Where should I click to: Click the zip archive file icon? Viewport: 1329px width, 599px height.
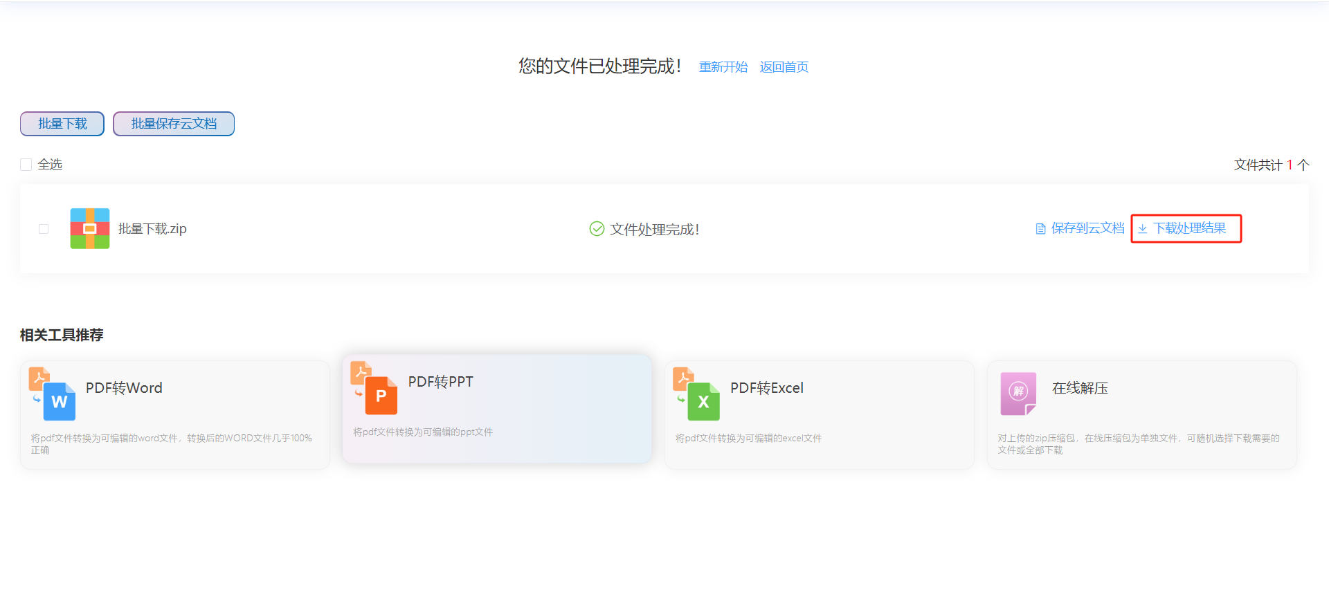(x=90, y=228)
